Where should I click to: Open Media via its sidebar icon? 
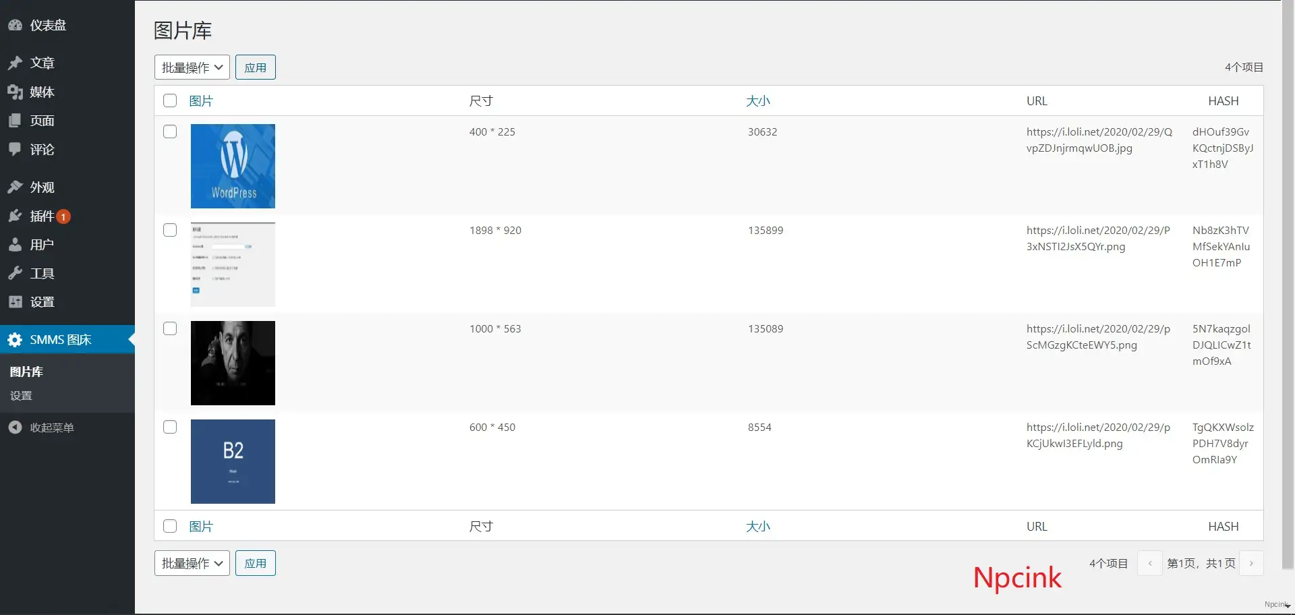15,92
